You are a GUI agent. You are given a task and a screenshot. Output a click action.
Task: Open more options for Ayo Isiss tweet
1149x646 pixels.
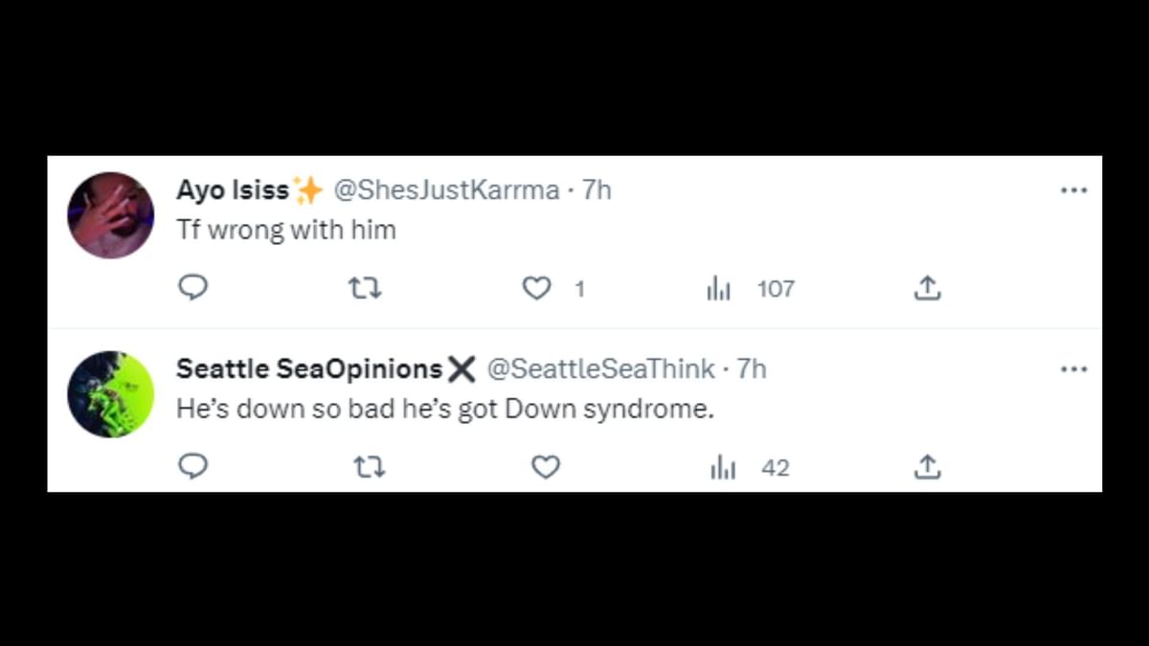(x=1073, y=190)
